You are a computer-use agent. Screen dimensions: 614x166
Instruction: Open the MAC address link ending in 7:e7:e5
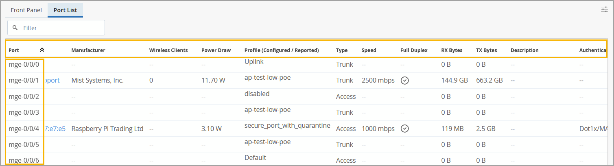[x=55, y=129]
